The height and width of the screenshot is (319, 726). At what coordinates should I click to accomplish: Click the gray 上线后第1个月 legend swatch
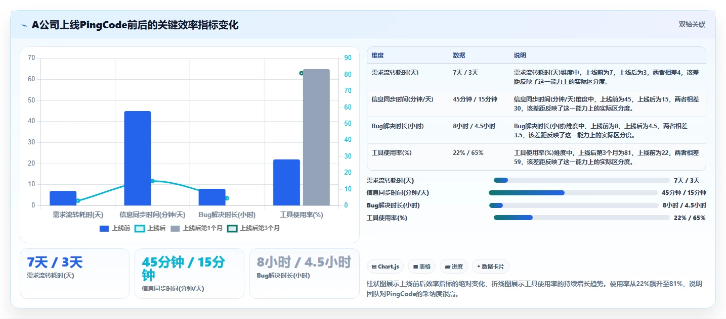coord(175,228)
